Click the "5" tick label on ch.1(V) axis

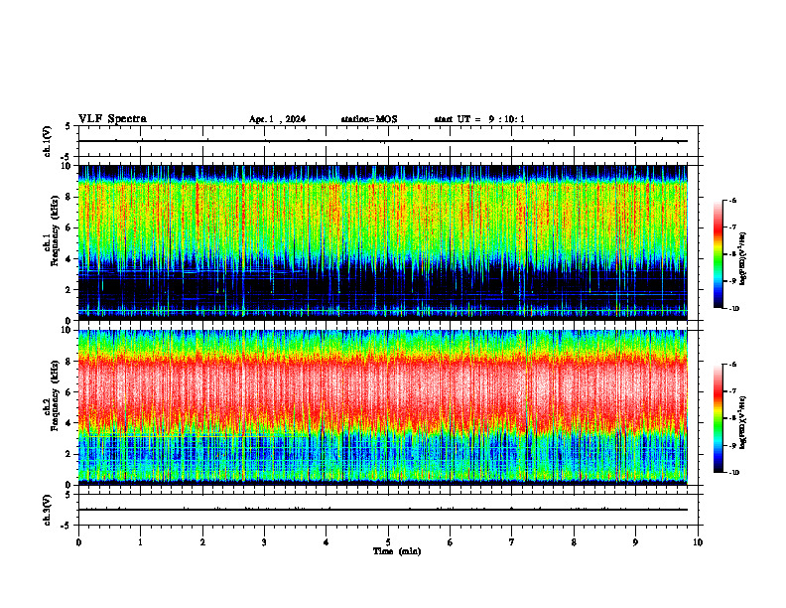[67, 126]
